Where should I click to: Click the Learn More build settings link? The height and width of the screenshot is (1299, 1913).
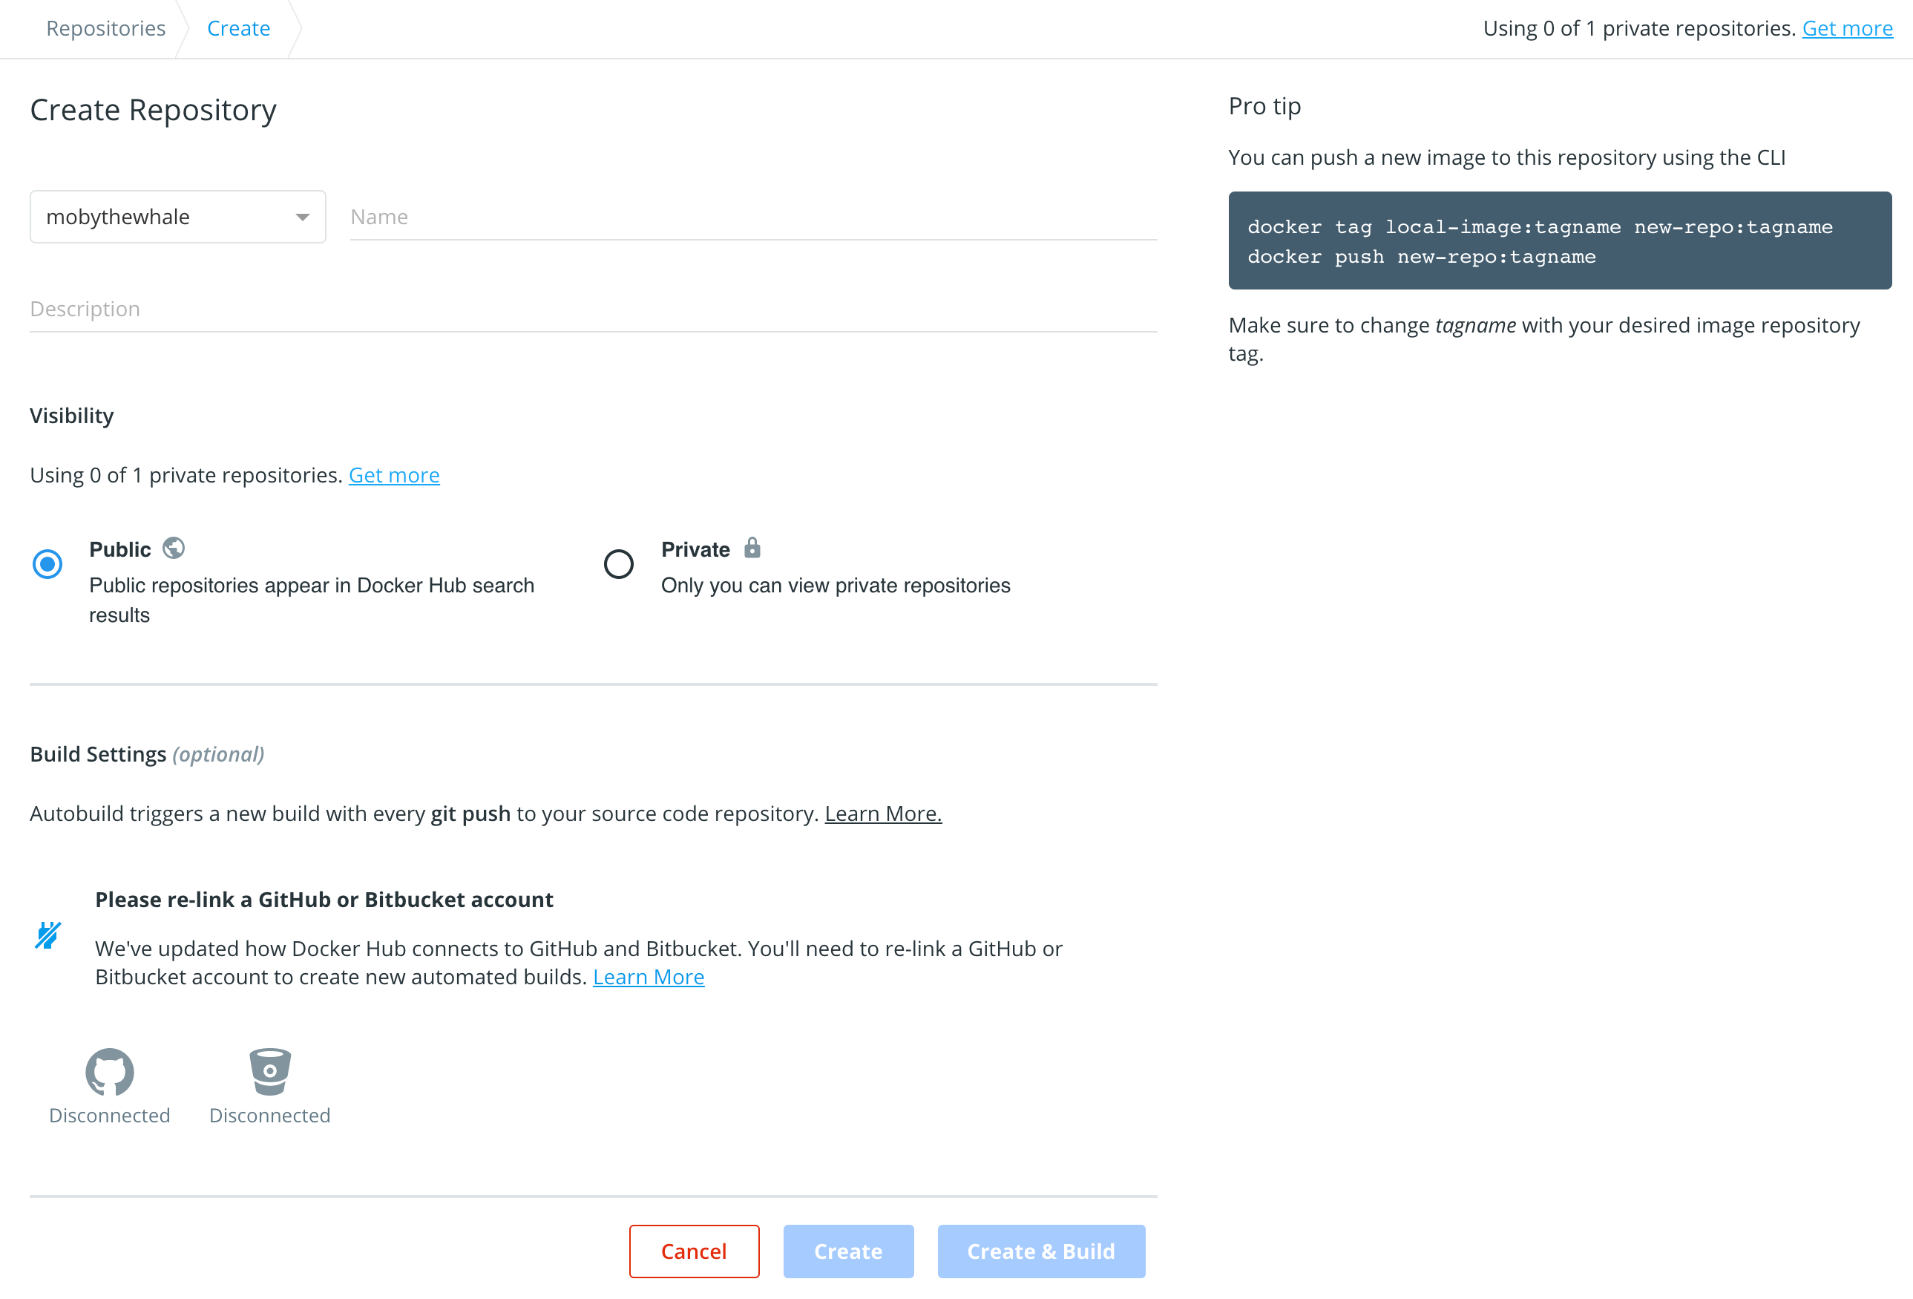(x=882, y=814)
